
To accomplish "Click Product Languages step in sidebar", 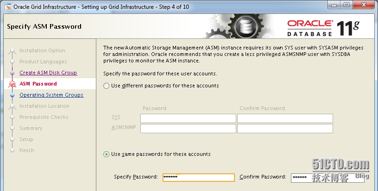I will pyautogui.click(x=43, y=62).
